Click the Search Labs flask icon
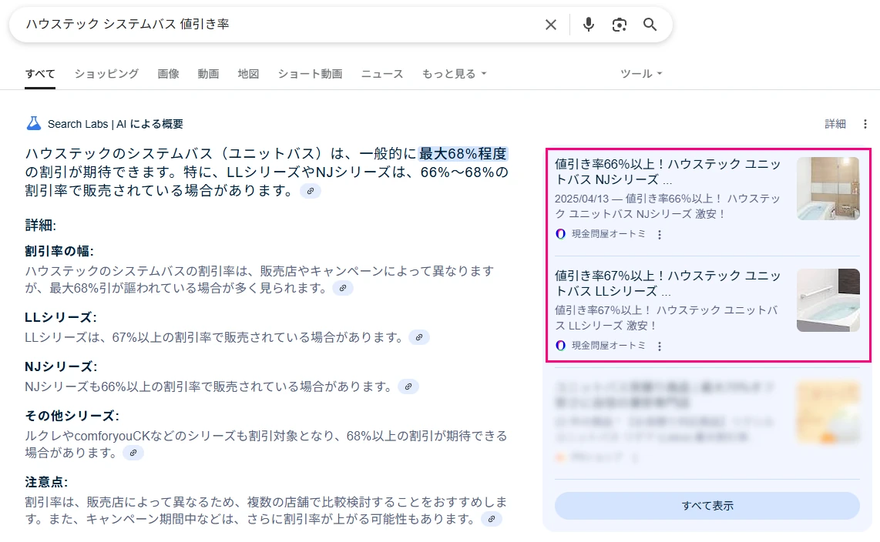The image size is (880, 542). tap(34, 123)
